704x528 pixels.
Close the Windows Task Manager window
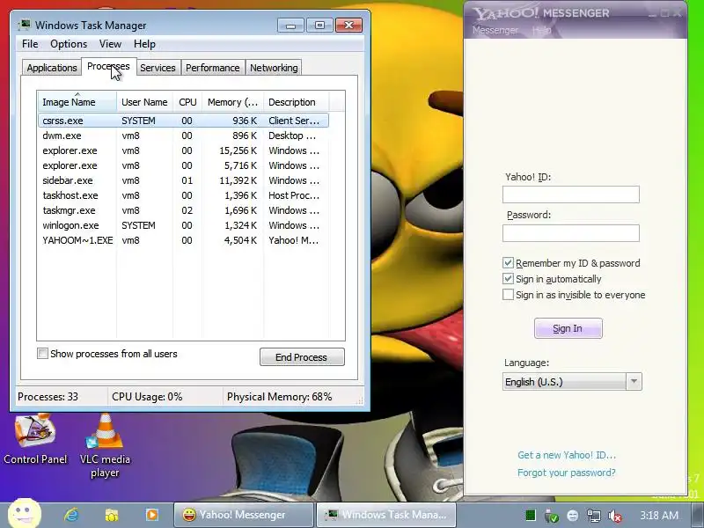coord(348,26)
